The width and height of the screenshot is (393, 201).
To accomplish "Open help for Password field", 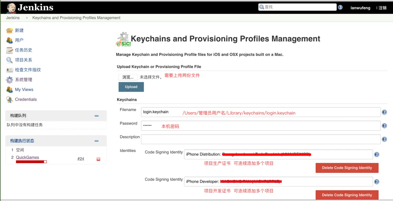I will (384, 126).
